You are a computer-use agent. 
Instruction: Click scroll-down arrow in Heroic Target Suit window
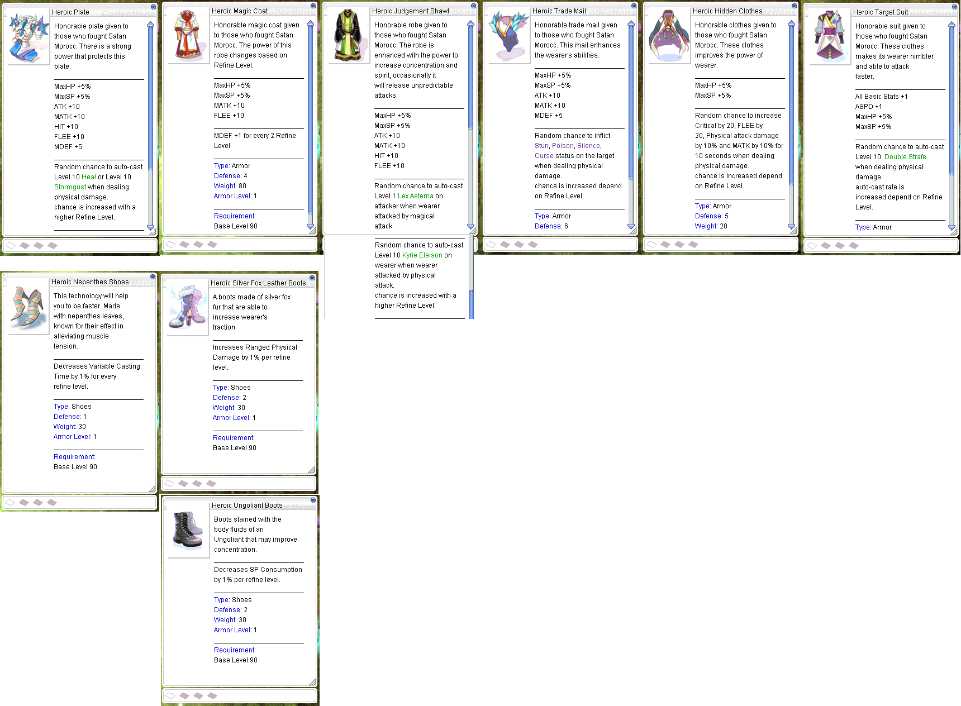952,227
